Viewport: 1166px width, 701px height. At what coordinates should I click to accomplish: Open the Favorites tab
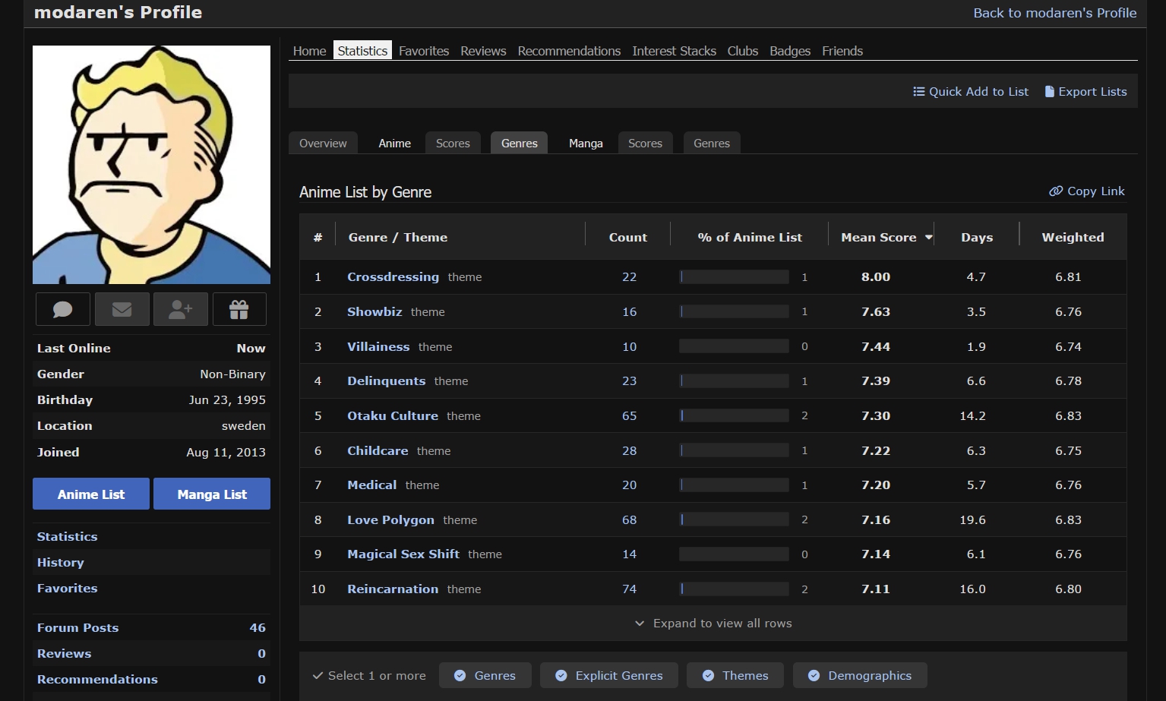click(x=424, y=51)
